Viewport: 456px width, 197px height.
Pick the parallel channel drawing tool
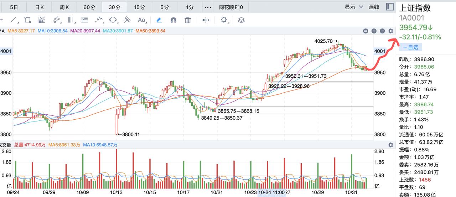(x=56, y=20)
